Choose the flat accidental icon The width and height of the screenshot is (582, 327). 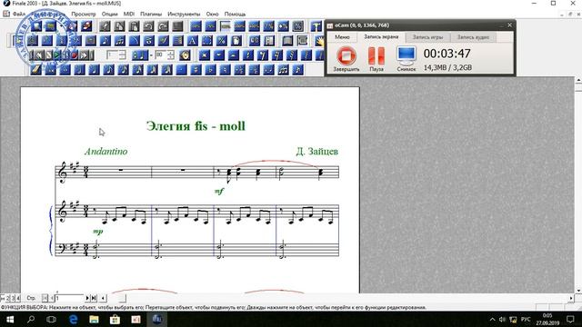pyautogui.click(x=210, y=69)
